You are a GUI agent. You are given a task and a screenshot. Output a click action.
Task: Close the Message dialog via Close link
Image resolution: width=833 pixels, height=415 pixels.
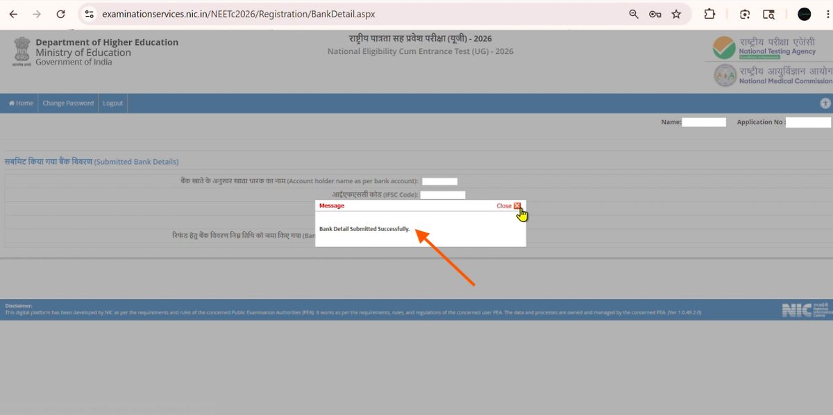[504, 205]
